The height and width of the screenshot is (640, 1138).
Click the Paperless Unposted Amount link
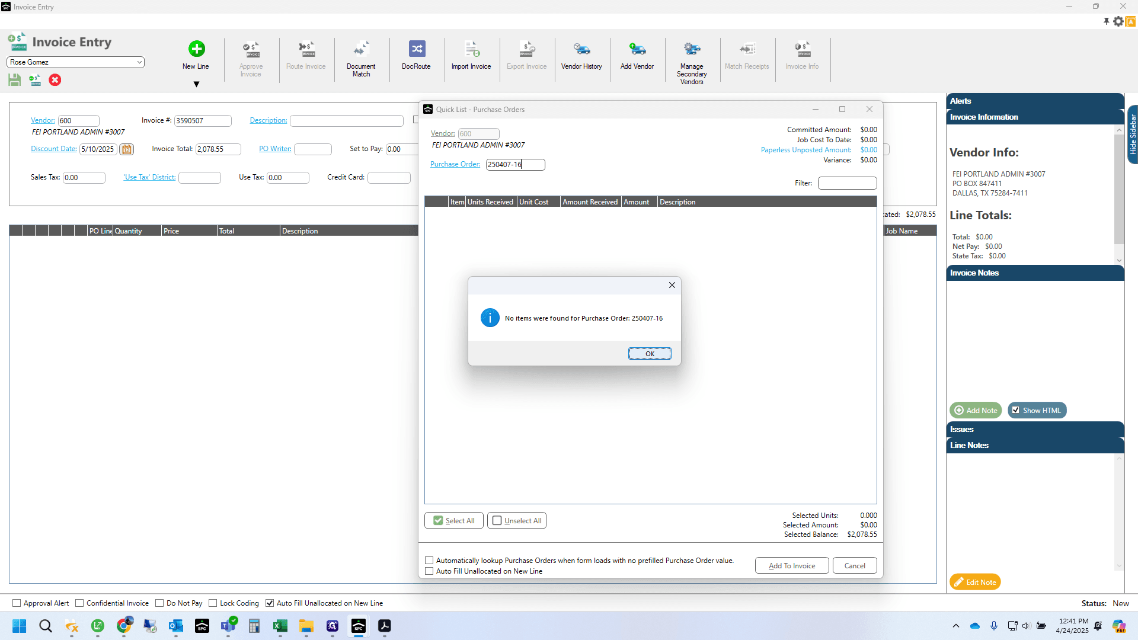click(x=806, y=150)
